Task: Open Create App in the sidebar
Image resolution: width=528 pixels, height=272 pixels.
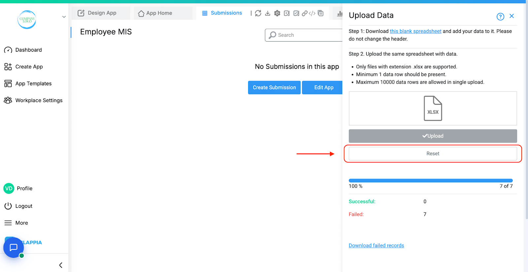Action: click(23, 67)
